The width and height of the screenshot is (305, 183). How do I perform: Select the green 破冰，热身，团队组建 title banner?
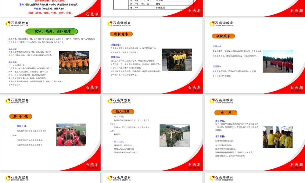pyautogui.click(x=52, y=31)
